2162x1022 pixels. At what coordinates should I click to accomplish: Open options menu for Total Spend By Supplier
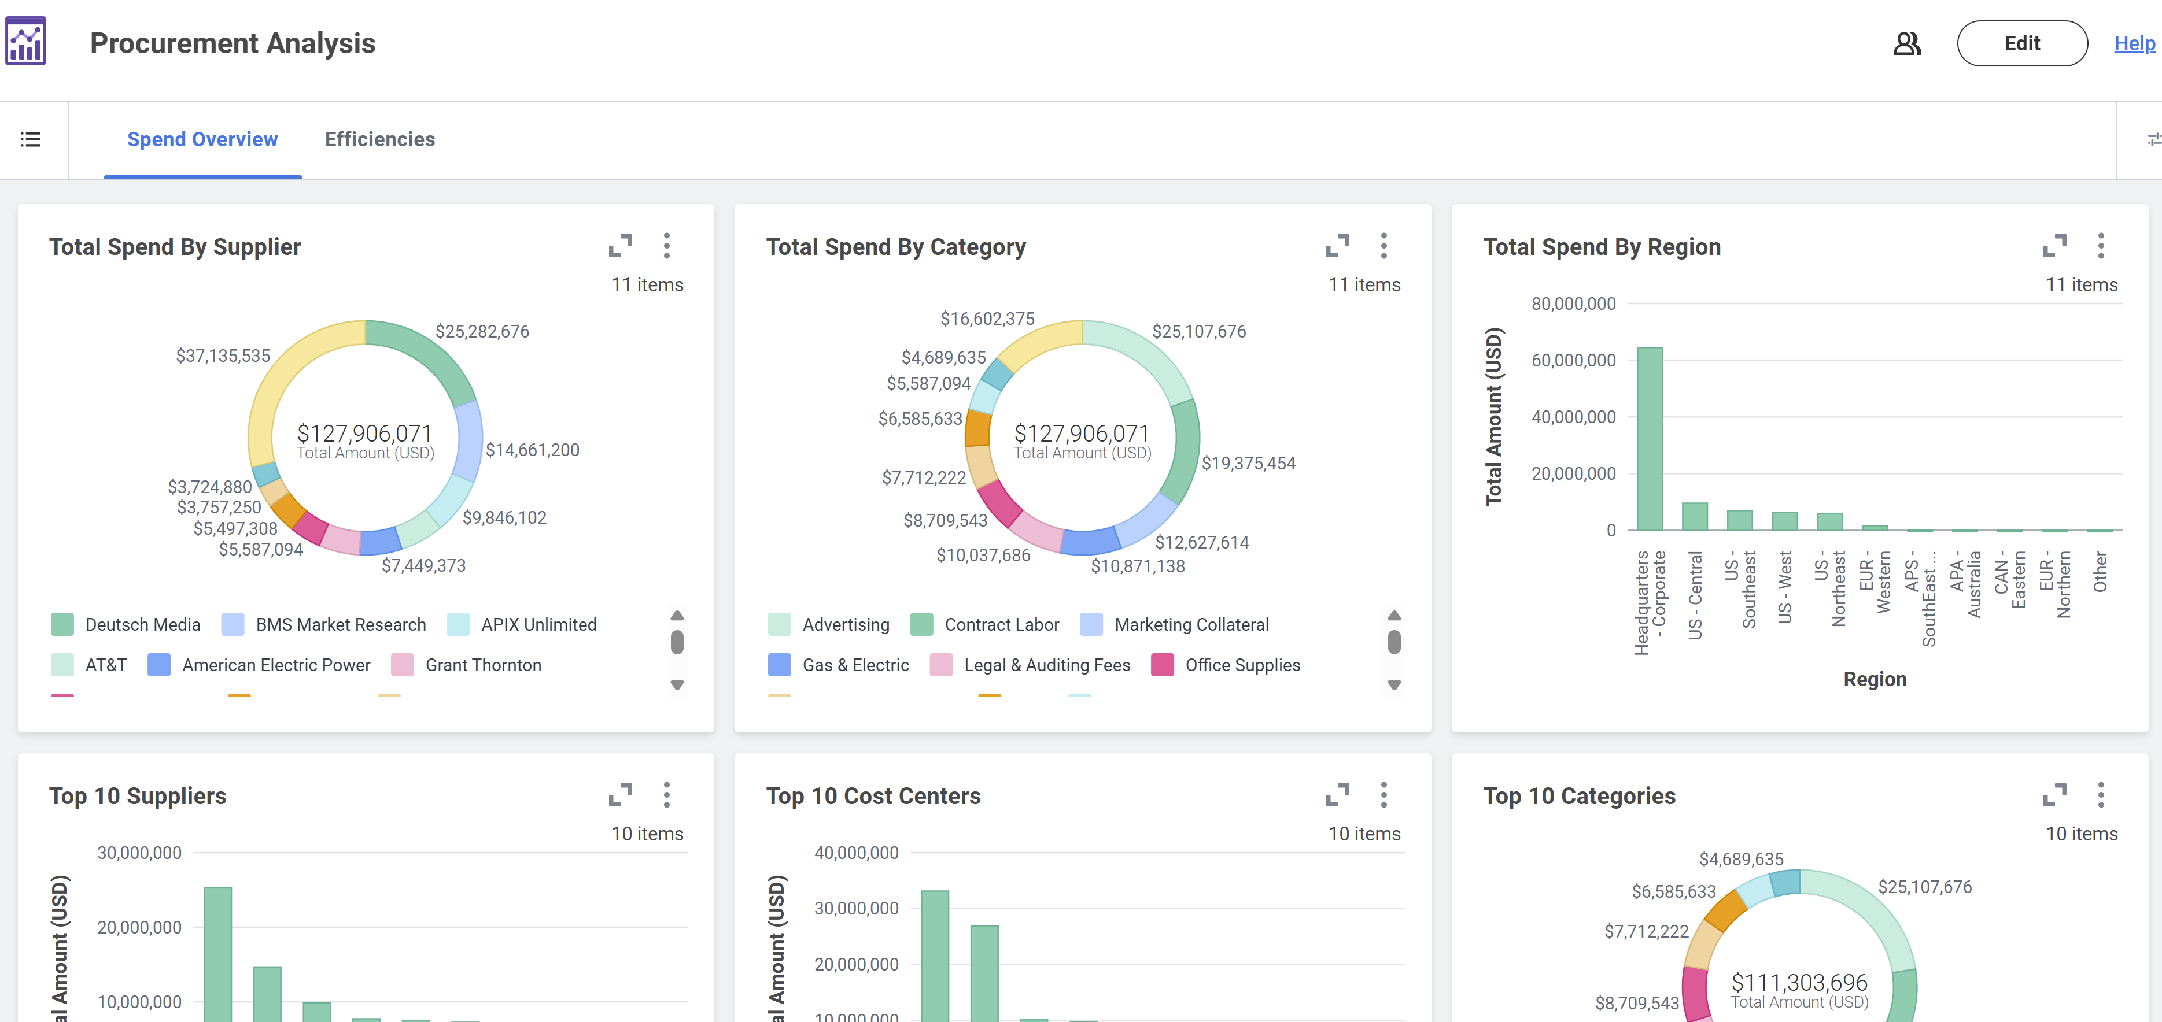coord(667,246)
